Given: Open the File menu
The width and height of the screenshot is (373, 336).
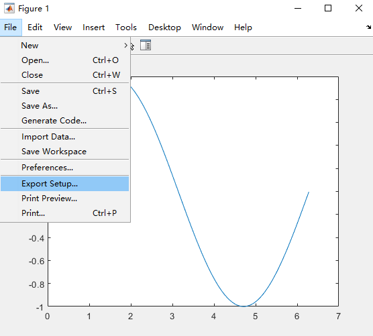Looking at the screenshot, I should 11,27.
